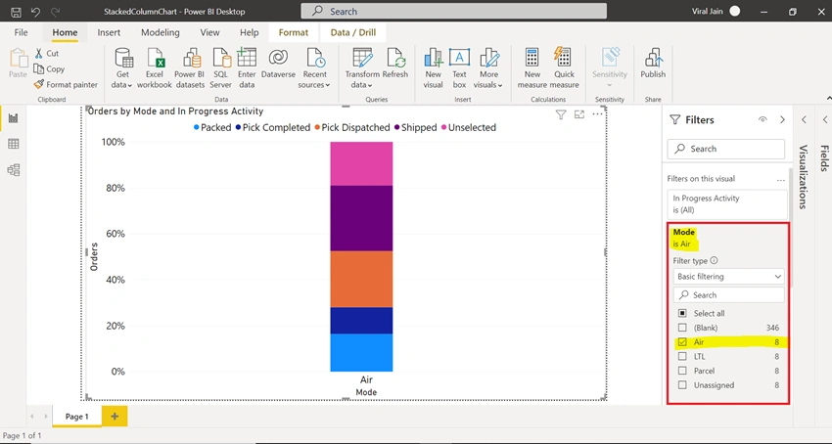Select the Page 1 tab
Screen dimensions: 832x444
click(x=77, y=417)
